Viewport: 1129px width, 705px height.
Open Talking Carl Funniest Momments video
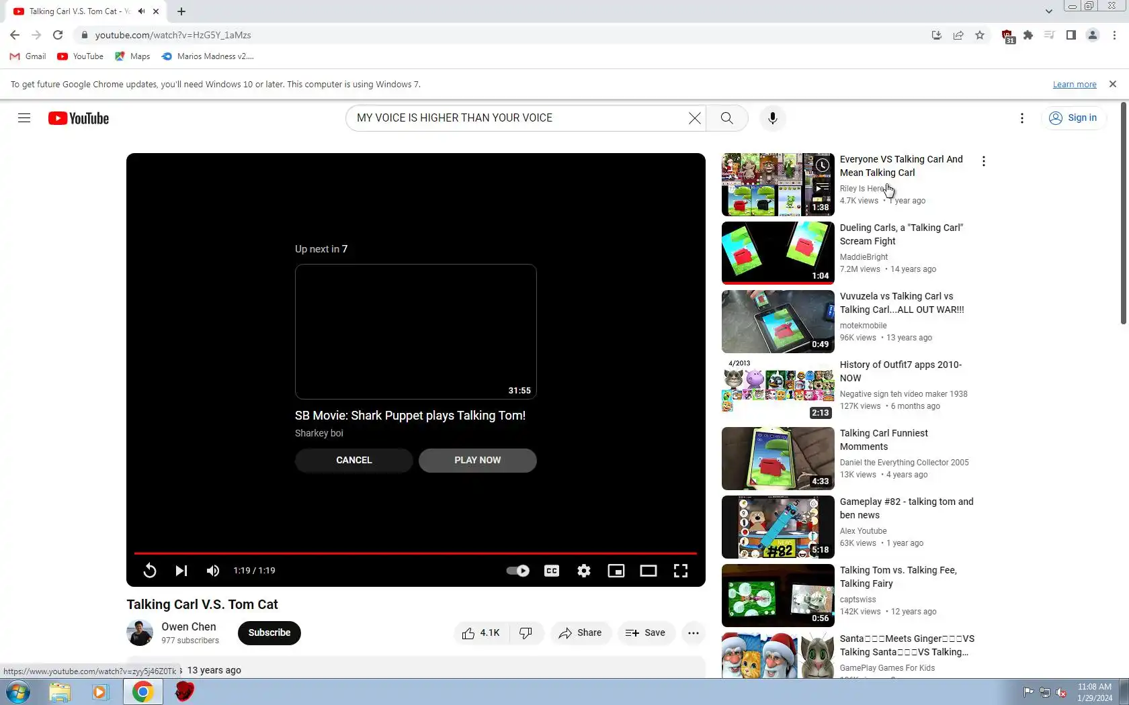[884, 440]
